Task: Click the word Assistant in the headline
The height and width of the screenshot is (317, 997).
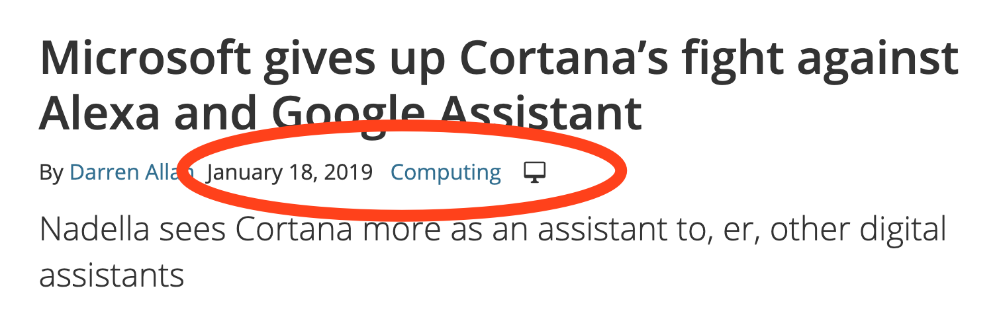Action: point(530,114)
